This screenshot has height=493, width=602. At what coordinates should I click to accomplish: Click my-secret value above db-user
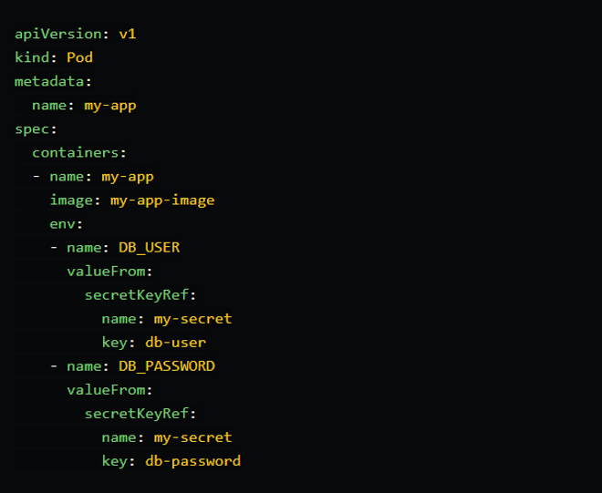[x=192, y=319]
